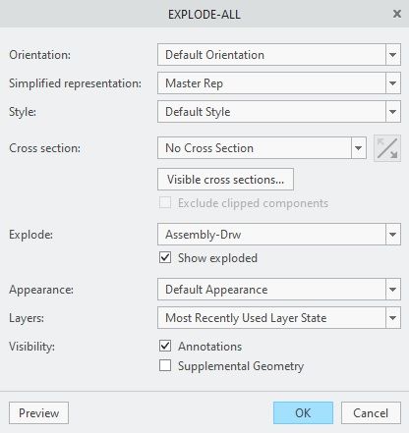Click the flip cross section direction icon
This screenshot has height=433, width=409.
click(387, 148)
